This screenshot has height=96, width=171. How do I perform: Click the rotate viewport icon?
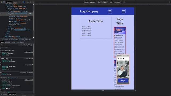[x=124, y=2]
